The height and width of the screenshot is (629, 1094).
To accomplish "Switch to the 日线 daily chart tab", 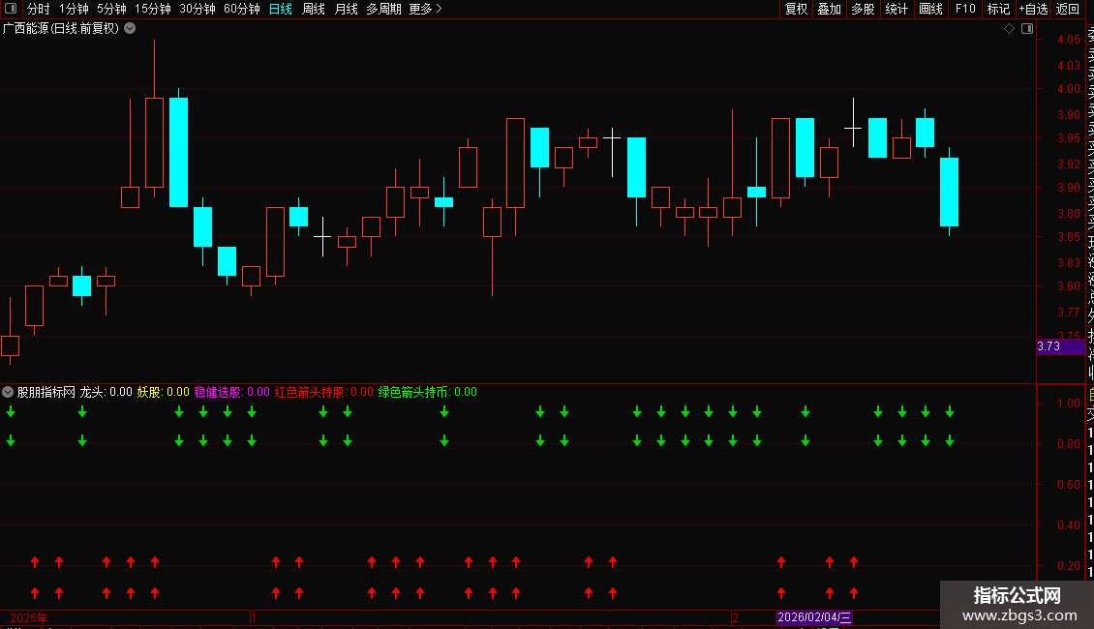I will (281, 9).
